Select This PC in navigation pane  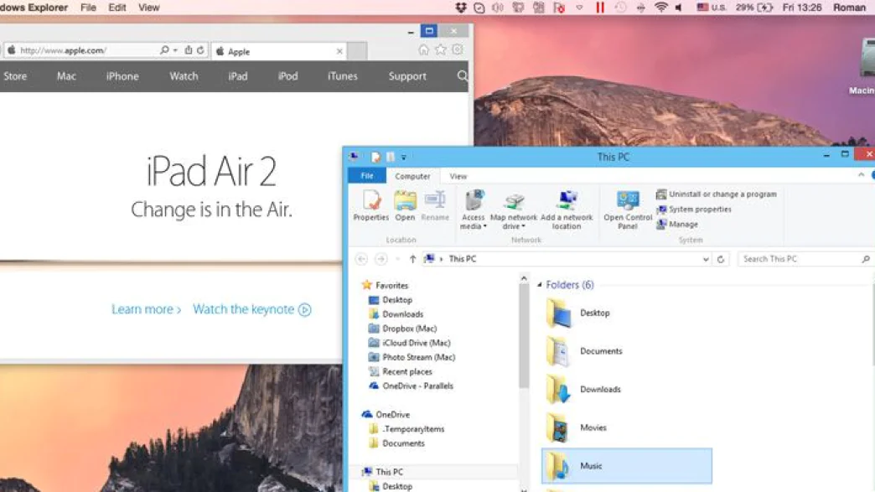(x=383, y=472)
